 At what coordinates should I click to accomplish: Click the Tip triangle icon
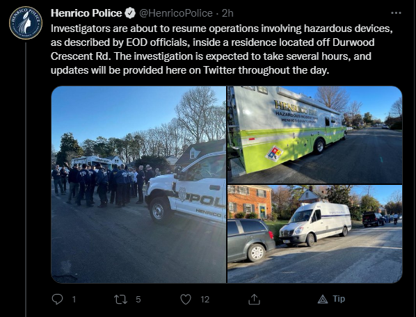coord(323,299)
